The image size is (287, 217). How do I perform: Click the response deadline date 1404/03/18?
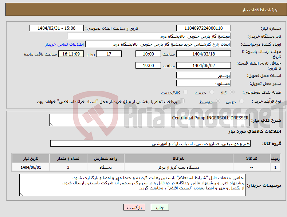(x=203, y=54)
